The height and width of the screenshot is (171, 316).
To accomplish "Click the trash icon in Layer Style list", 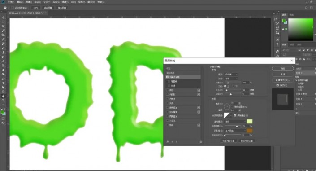I will tap(200, 142).
